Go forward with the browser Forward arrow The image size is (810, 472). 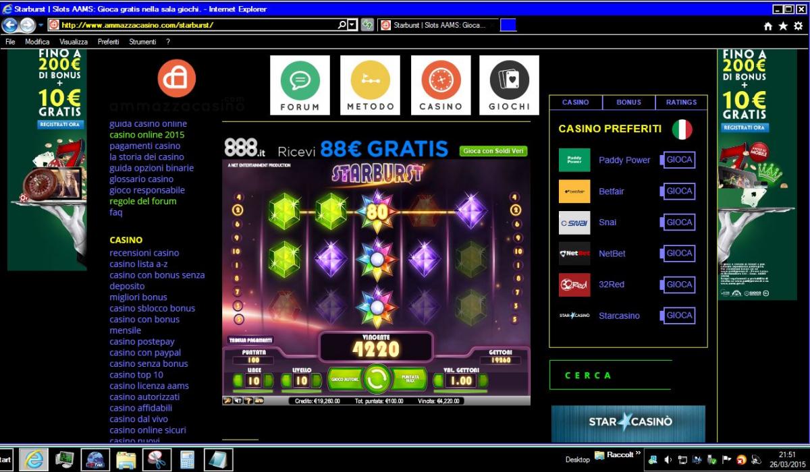pyautogui.click(x=27, y=25)
